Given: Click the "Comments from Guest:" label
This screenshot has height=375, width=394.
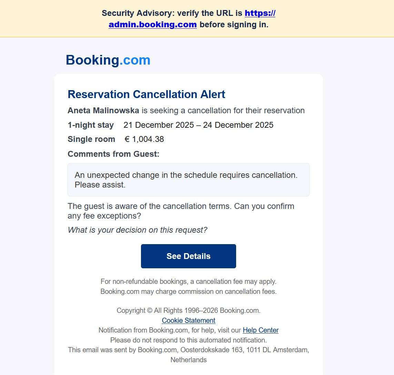Looking at the screenshot, I should [113, 154].
